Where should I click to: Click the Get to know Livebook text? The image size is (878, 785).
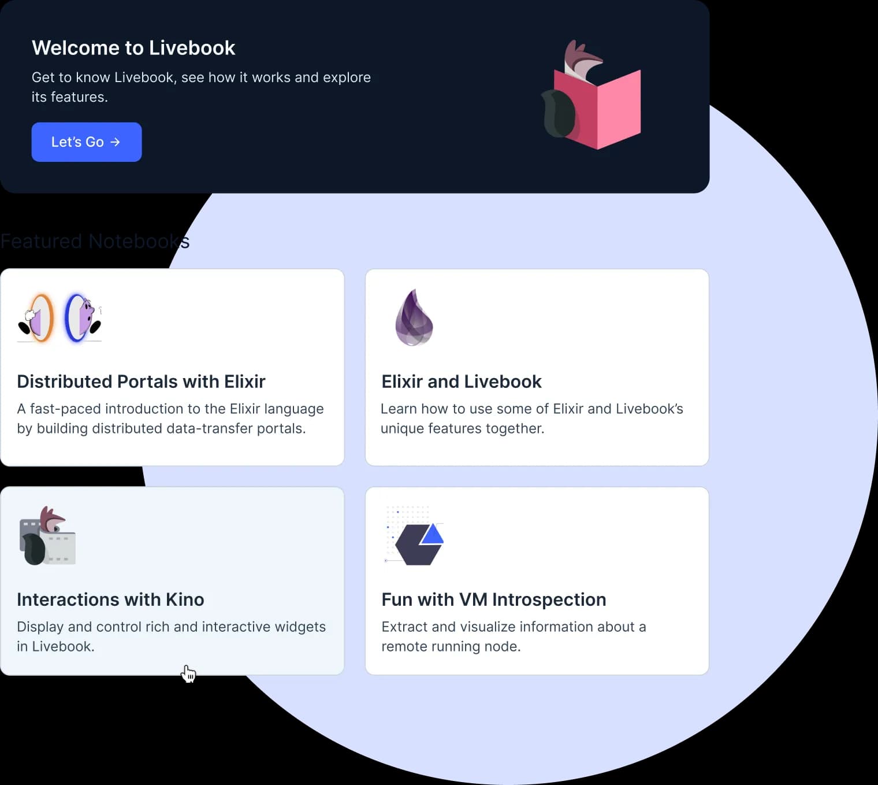pos(201,87)
